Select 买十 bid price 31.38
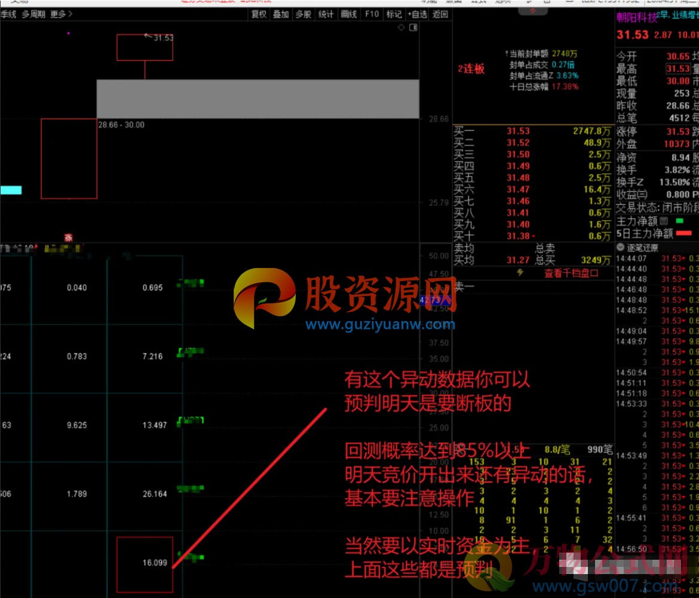 pos(518,236)
